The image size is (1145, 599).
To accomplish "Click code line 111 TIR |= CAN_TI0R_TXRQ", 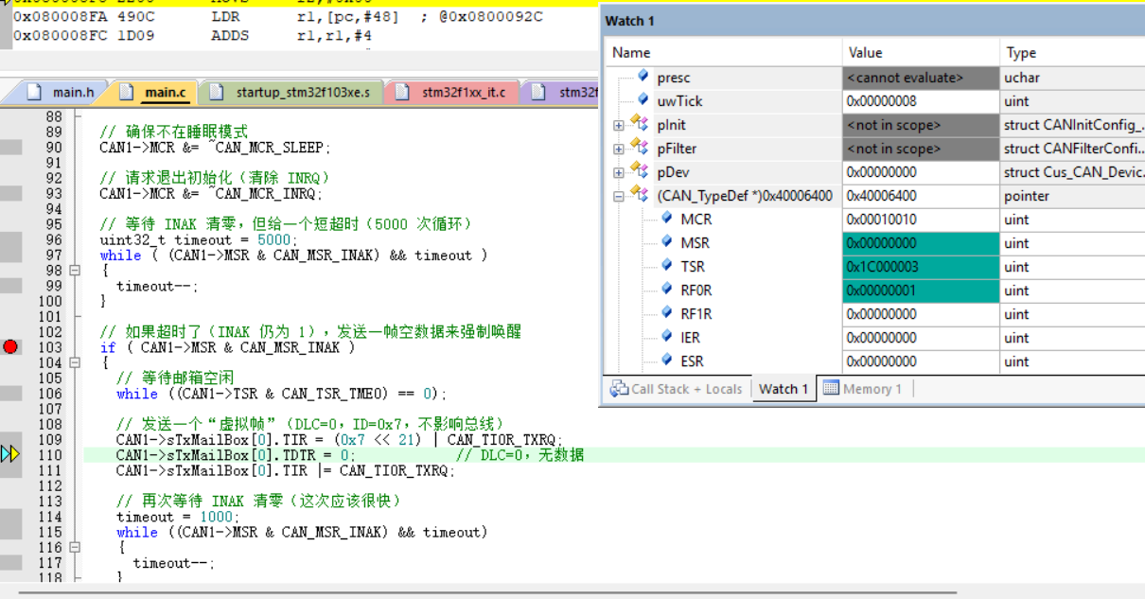I will pyautogui.click(x=285, y=470).
